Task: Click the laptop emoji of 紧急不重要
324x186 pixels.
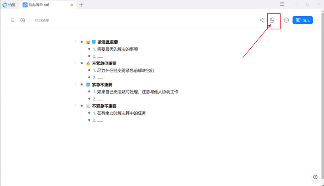Action: click(88, 85)
